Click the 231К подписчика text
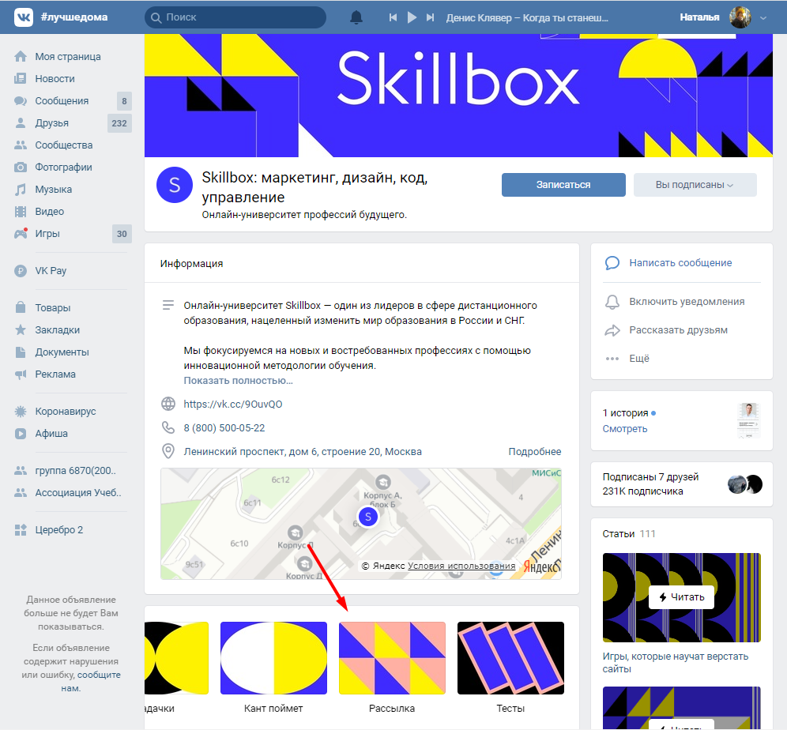The width and height of the screenshot is (787, 730). 642,491
